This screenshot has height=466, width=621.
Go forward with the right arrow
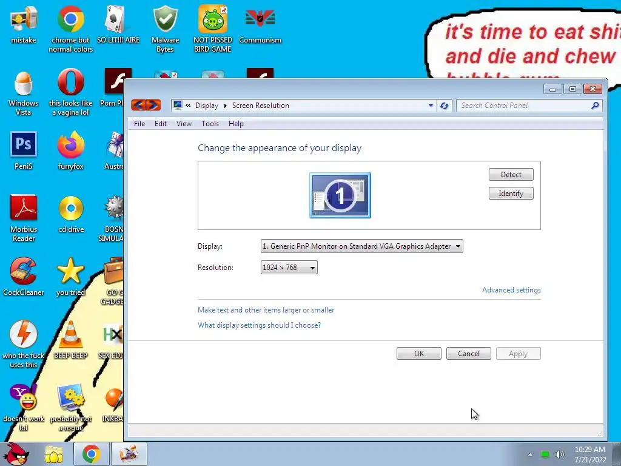[x=153, y=105]
